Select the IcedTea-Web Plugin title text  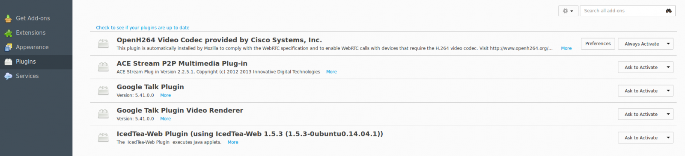[x=250, y=134]
